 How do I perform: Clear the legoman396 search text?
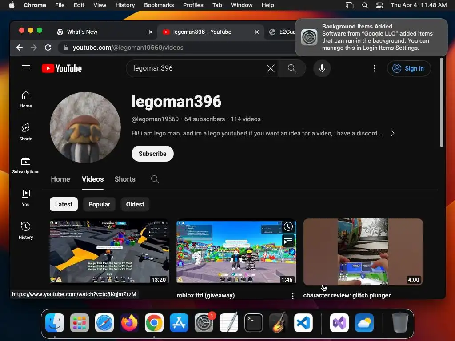[x=271, y=68]
